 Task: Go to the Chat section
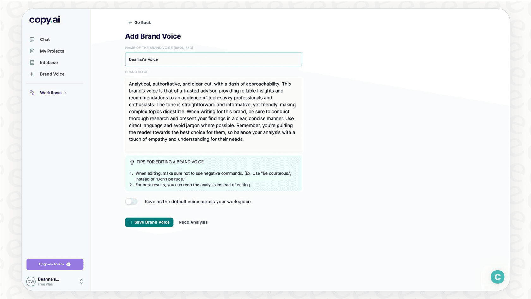[x=45, y=39]
